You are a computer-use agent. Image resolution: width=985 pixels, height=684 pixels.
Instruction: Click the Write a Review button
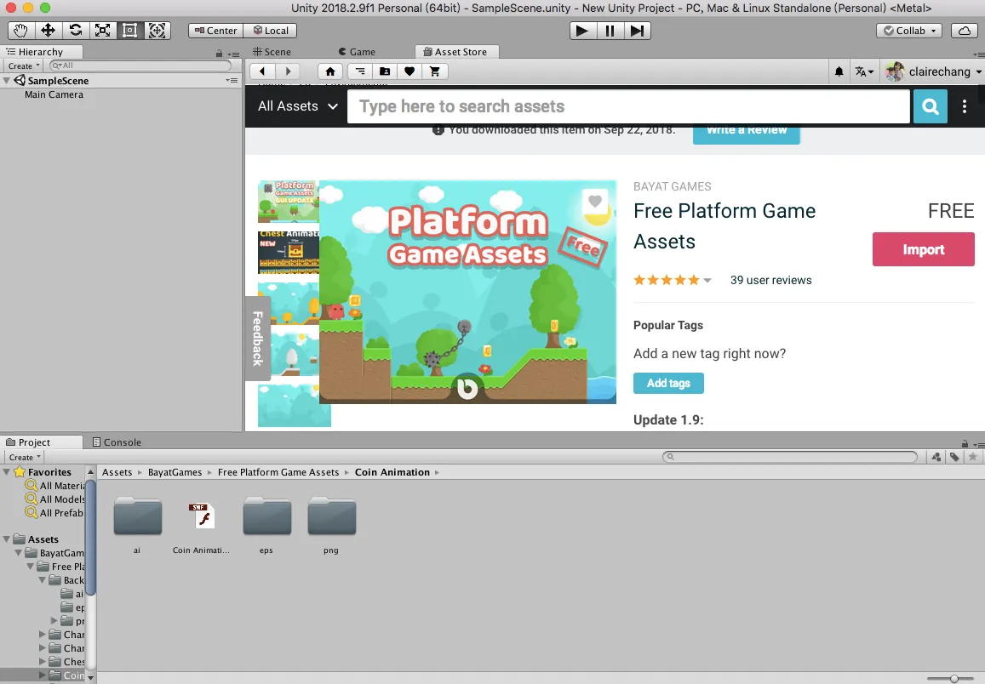tap(747, 132)
